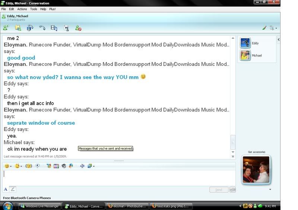Click the 'Eddy, Michael' conversation header name

(x=18, y=16)
